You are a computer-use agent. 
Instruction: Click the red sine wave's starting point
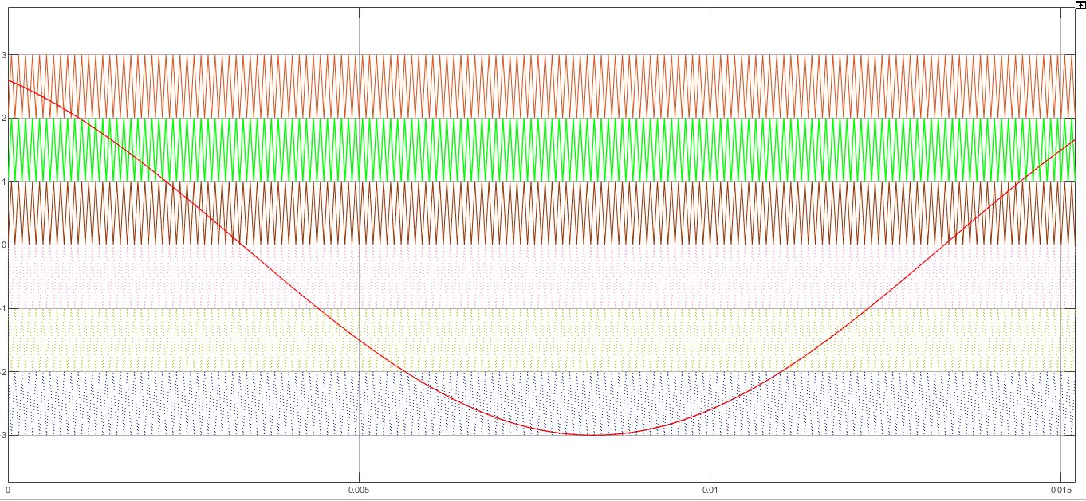(x=10, y=80)
